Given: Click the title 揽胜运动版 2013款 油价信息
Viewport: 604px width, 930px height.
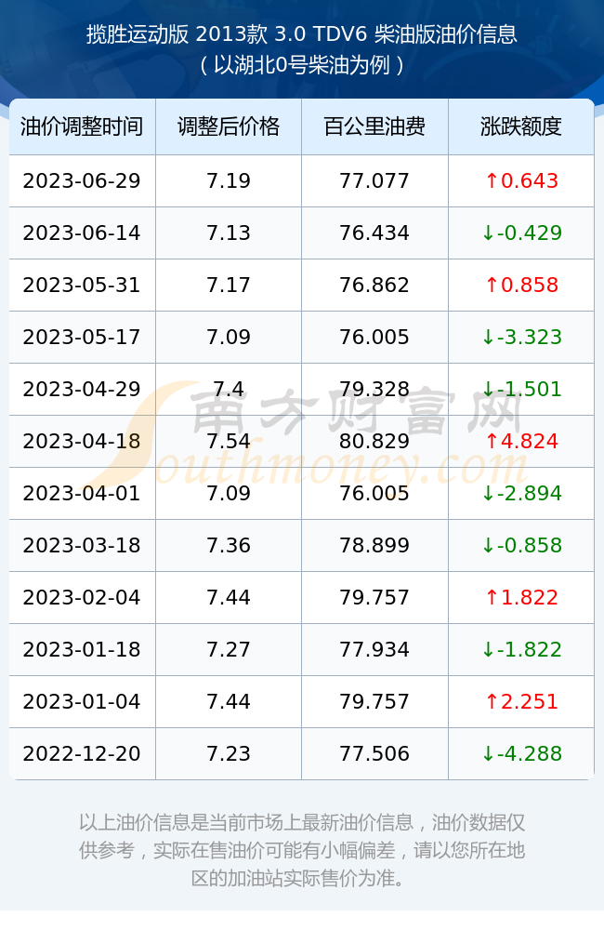Looking at the screenshot, I should (302, 34).
